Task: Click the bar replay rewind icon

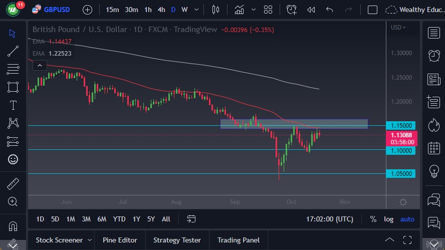Action: click(x=311, y=10)
